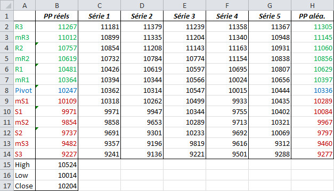
Task: Select column B header
Action: coord(56,5)
